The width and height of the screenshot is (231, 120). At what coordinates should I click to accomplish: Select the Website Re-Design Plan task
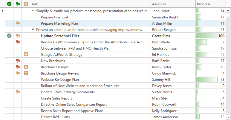60,80
